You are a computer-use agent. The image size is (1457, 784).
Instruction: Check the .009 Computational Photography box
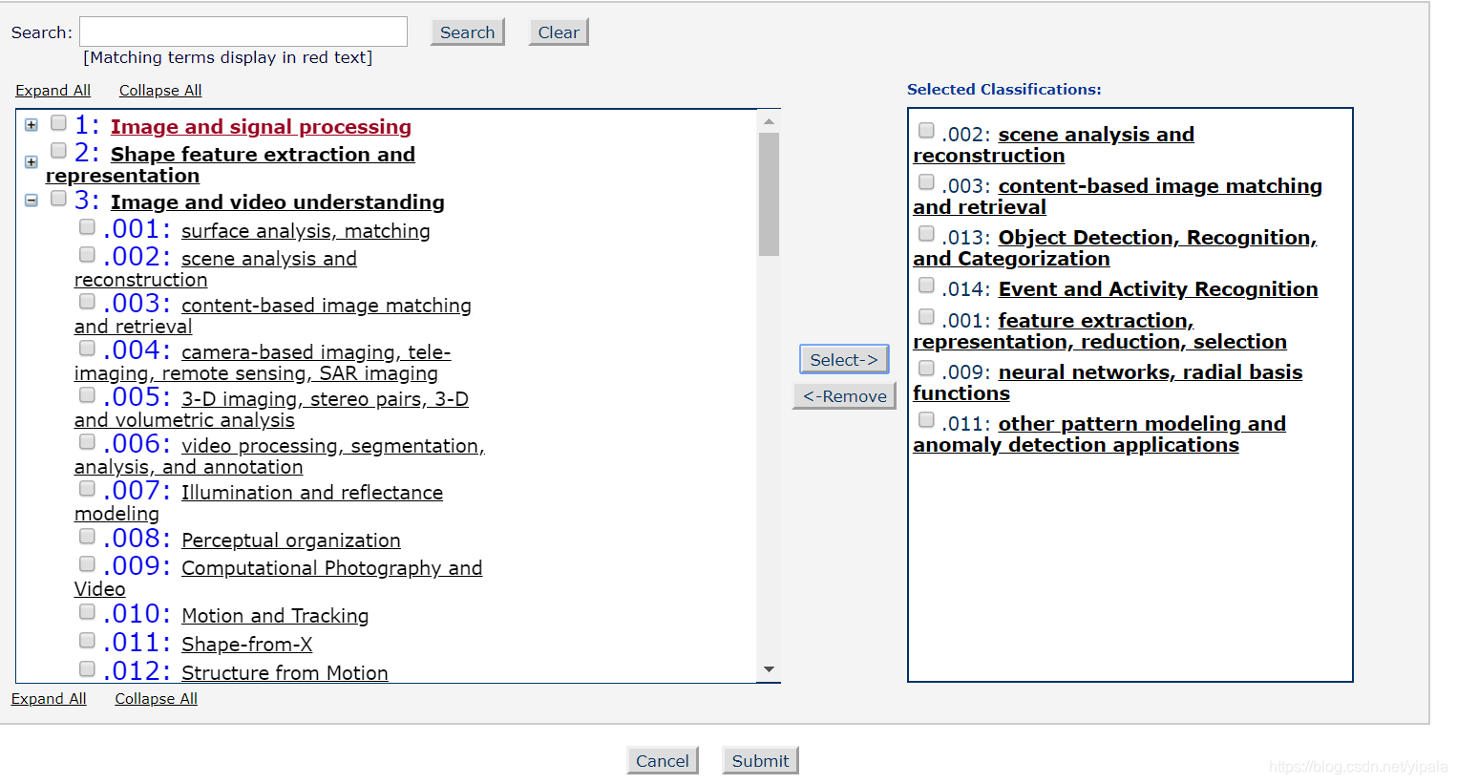87,563
